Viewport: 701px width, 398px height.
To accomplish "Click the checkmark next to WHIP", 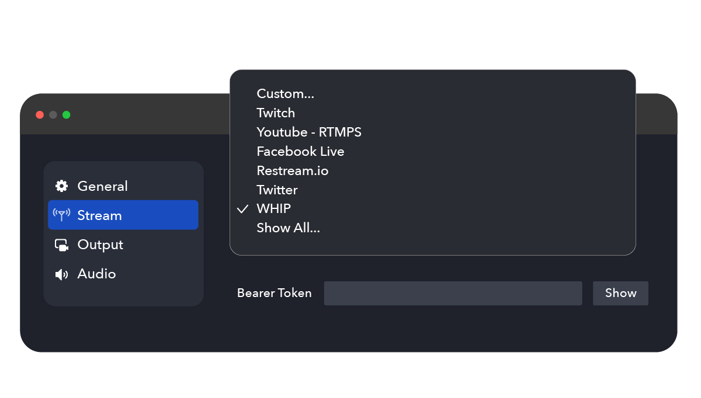I will (242, 208).
